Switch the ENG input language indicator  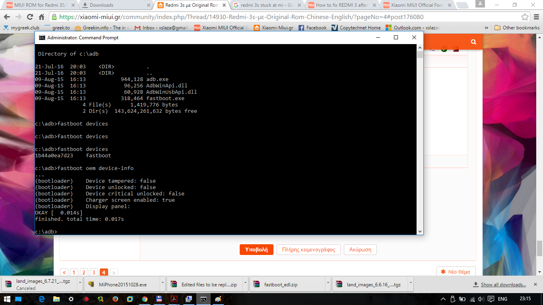(503, 299)
